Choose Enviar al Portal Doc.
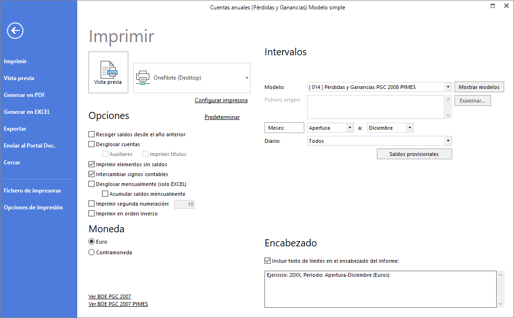The height and width of the screenshot is (318, 514). point(29,146)
